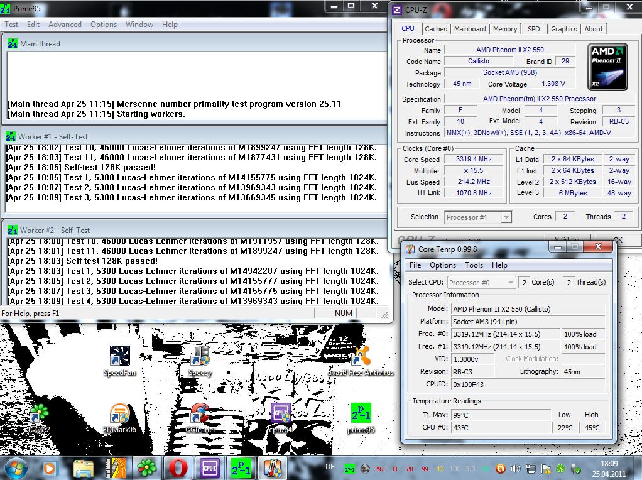
Task: Open the Opera browser taskbar icon
Action: coord(178,468)
